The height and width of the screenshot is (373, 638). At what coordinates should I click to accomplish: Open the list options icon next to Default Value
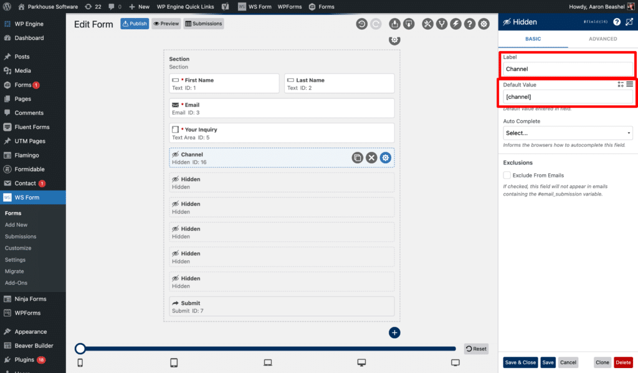630,84
